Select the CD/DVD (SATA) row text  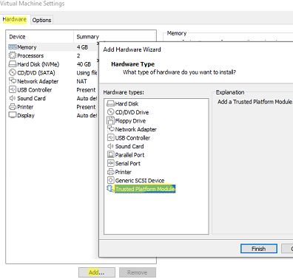[36, 73]
